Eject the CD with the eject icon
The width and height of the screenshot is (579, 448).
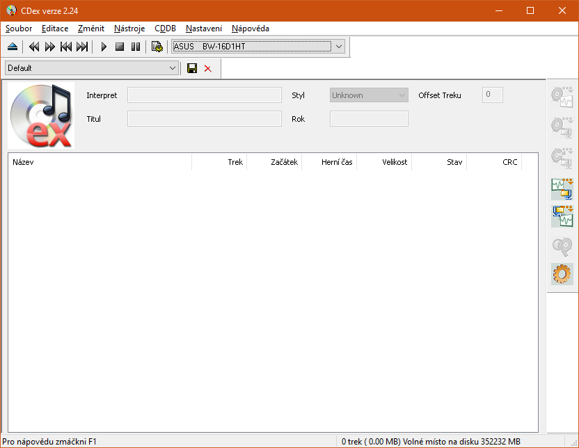coord(13,47)
